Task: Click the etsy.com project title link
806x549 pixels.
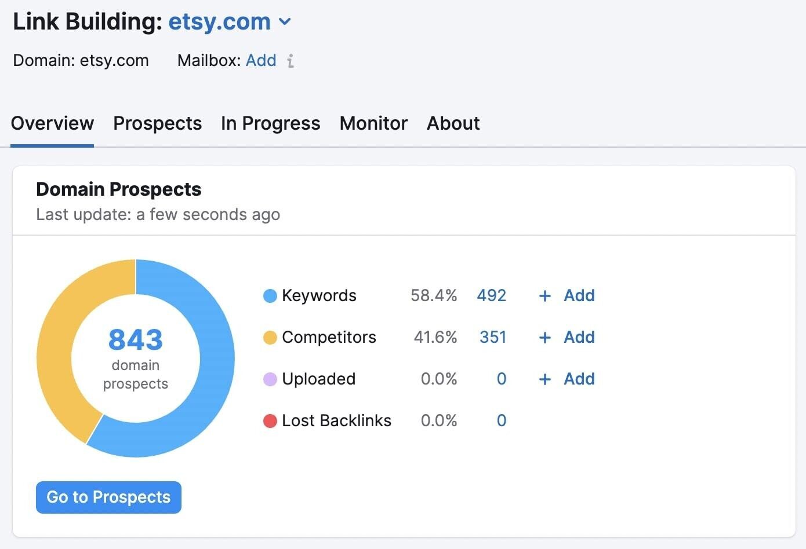Action: 219,22
